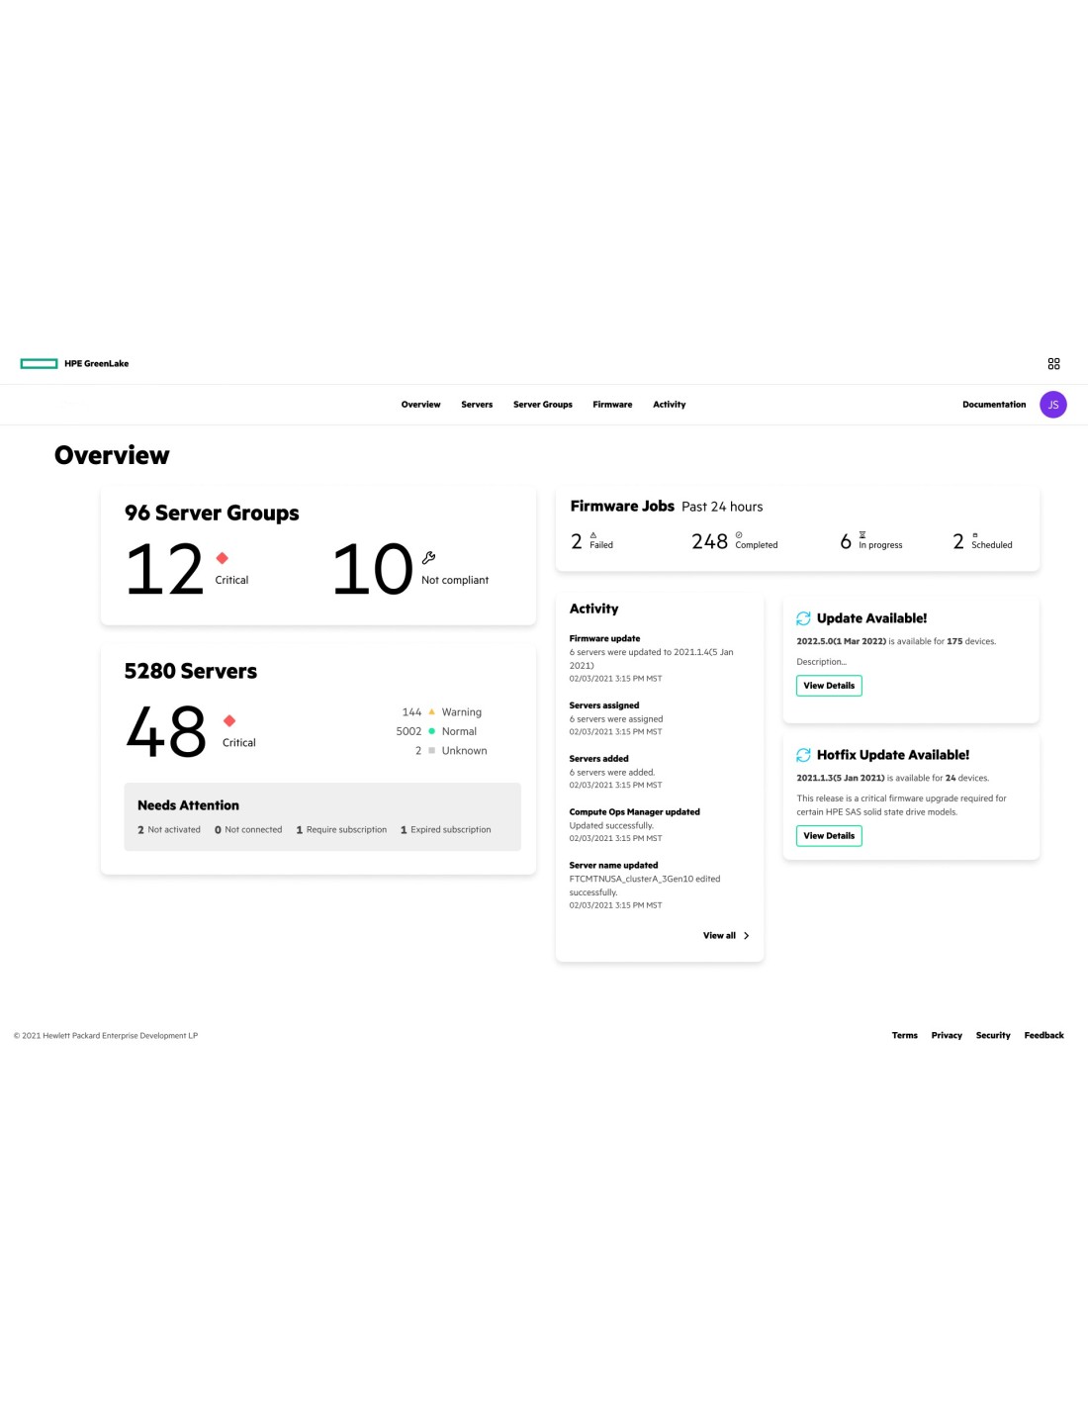The image size is (1088, 1407).
Task: Click the red critical diamond in Servers
Action: click(229, 720)
